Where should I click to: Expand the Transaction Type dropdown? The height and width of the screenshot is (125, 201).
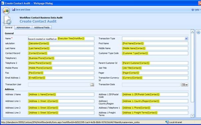point(186,39)
